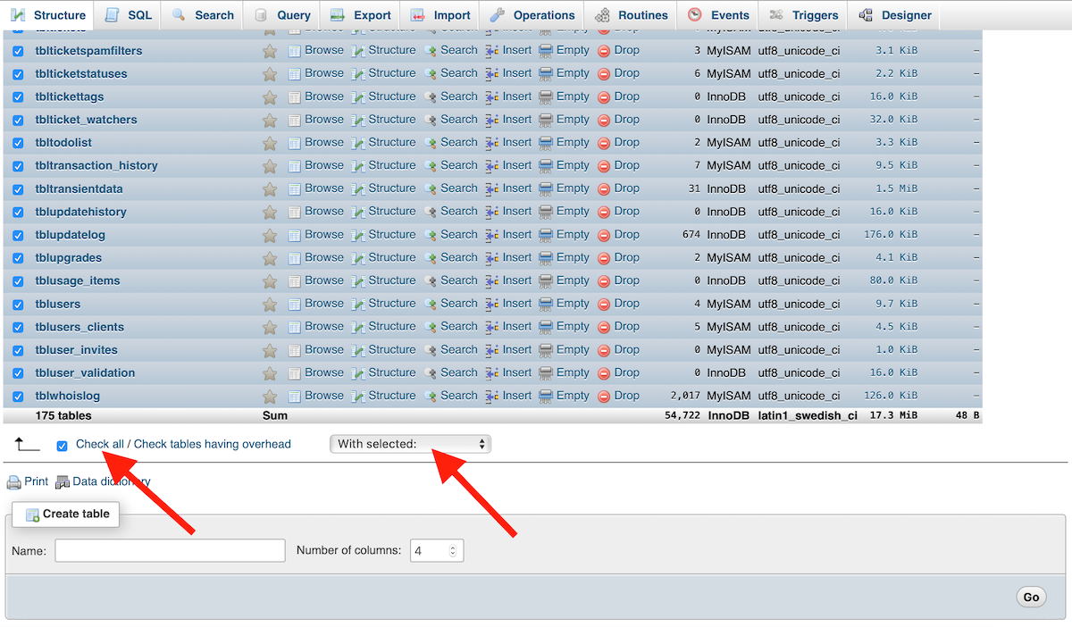Click the Create table icon
1072x627 pixels.
pyautogui.click(x=32, y=514)
